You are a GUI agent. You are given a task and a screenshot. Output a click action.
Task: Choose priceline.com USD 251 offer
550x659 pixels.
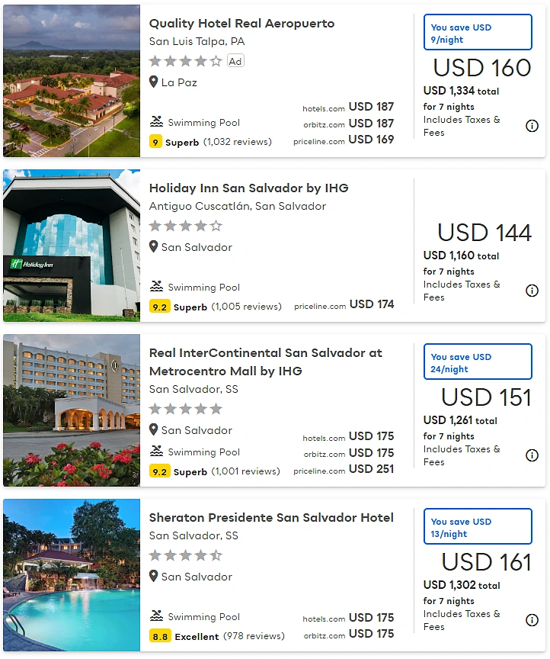tap(344, 469)
